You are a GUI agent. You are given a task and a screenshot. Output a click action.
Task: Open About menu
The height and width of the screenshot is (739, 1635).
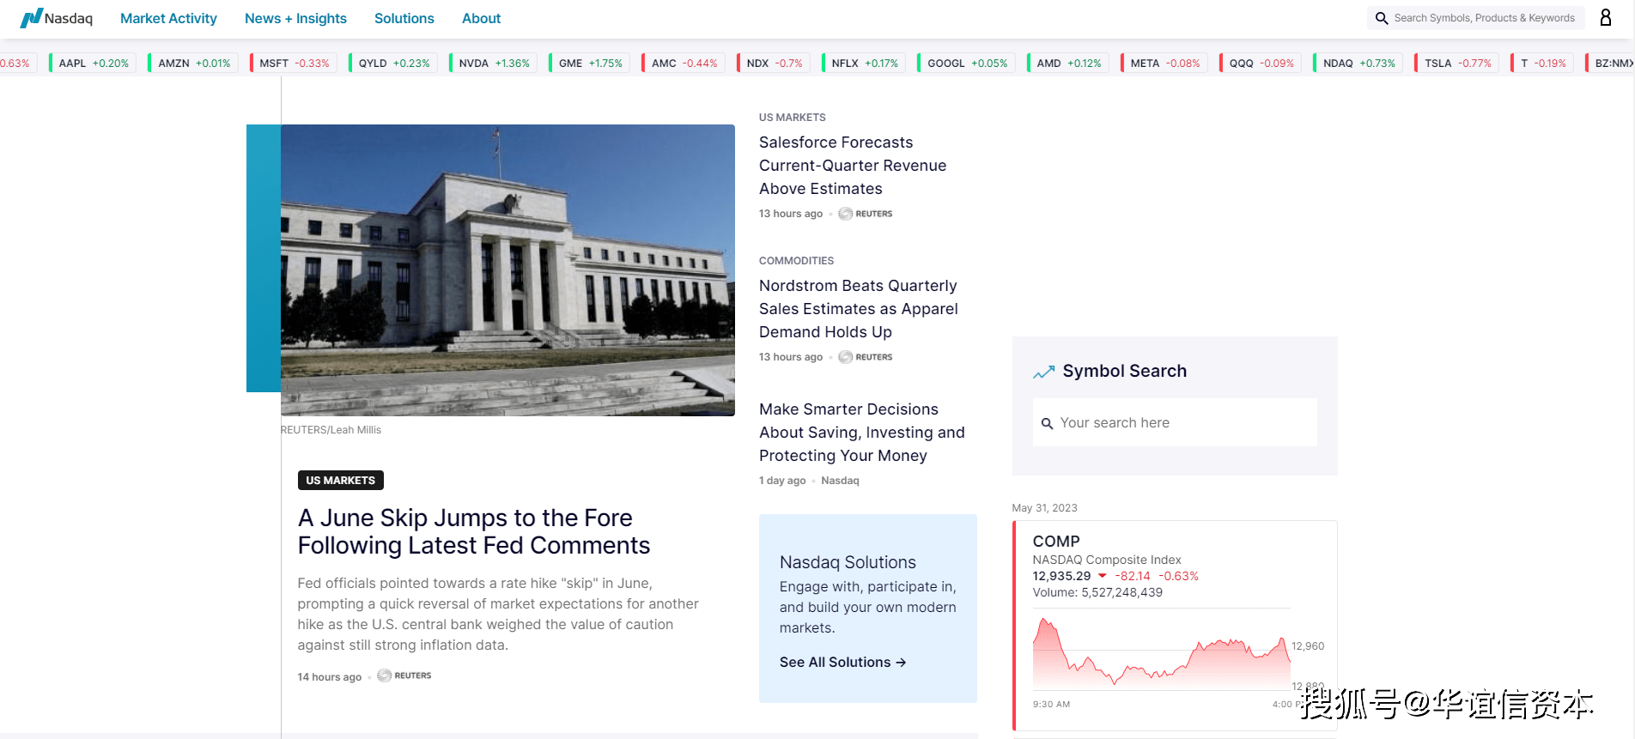pos(481,18)
